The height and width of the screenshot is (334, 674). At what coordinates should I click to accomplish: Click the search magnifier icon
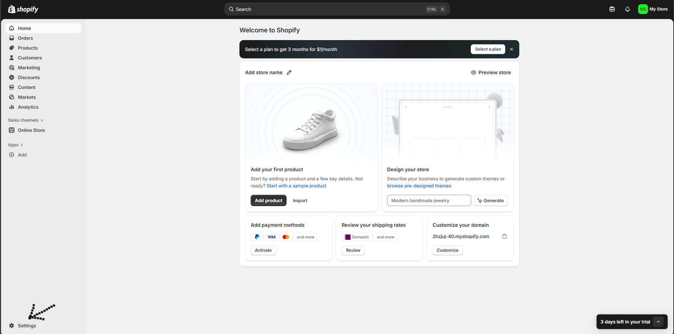[x=231, y=9]
